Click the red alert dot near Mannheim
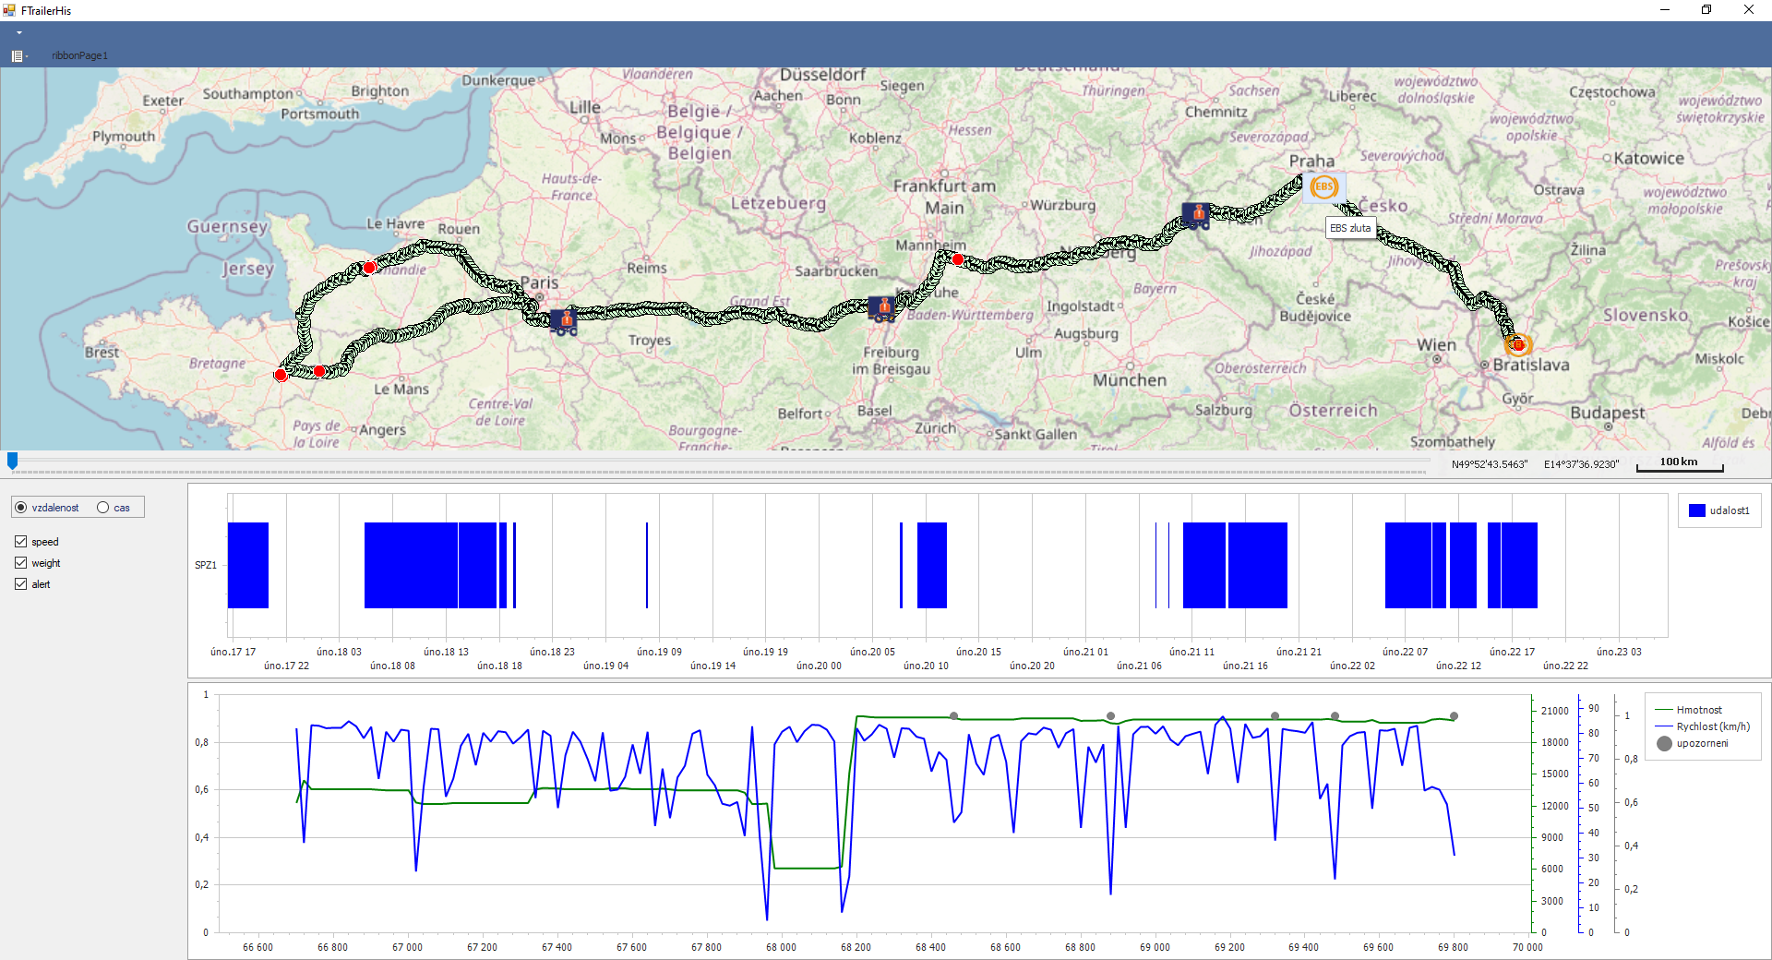The image size is (1772, 960). click(x=958, y=260)
